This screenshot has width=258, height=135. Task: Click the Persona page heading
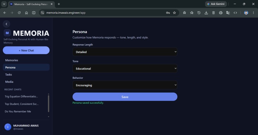pos(80,32)
